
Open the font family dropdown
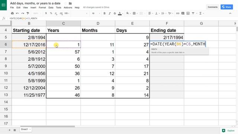[x=80, y=13]
